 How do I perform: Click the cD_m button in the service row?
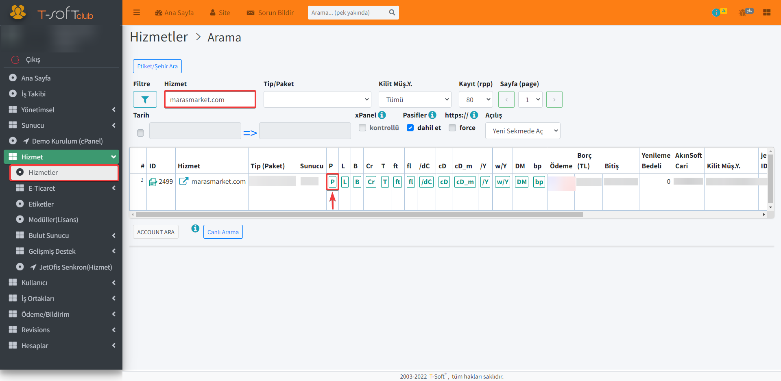click(465, 182)
